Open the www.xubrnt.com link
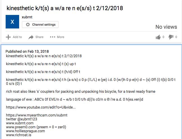This screenshot has height=139, width=182. pos(20,123)
